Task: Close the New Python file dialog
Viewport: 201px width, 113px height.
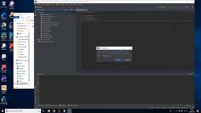Action: [x=131, y=48]
